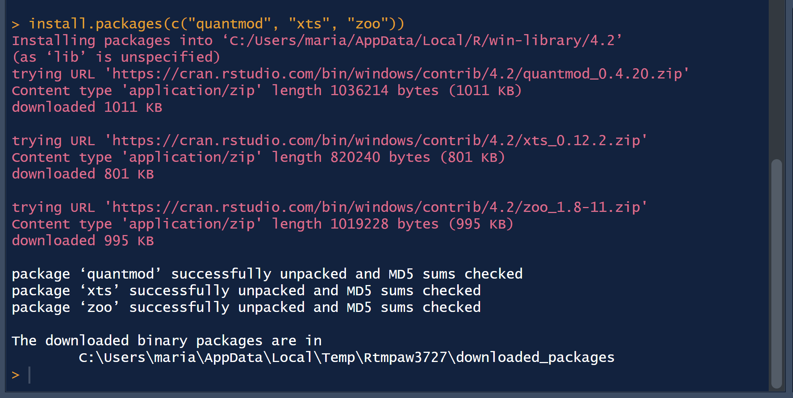Click the content length 820240 bytes line
793x398 pixels.
258,157
